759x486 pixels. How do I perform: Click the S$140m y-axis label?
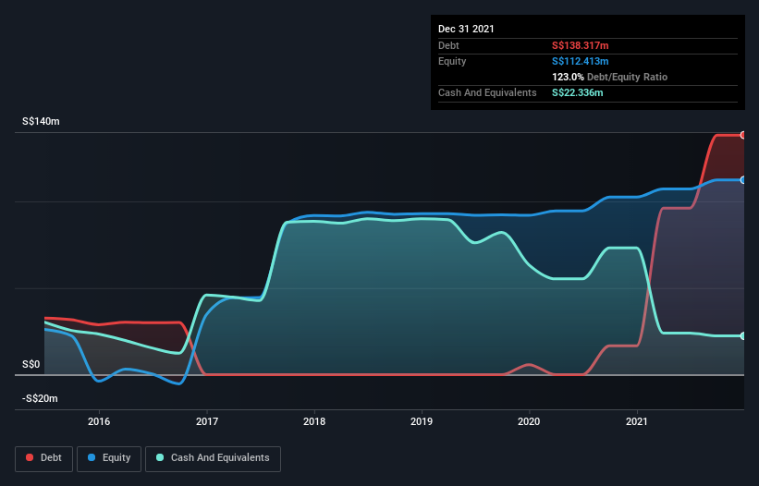coord(41,121)
